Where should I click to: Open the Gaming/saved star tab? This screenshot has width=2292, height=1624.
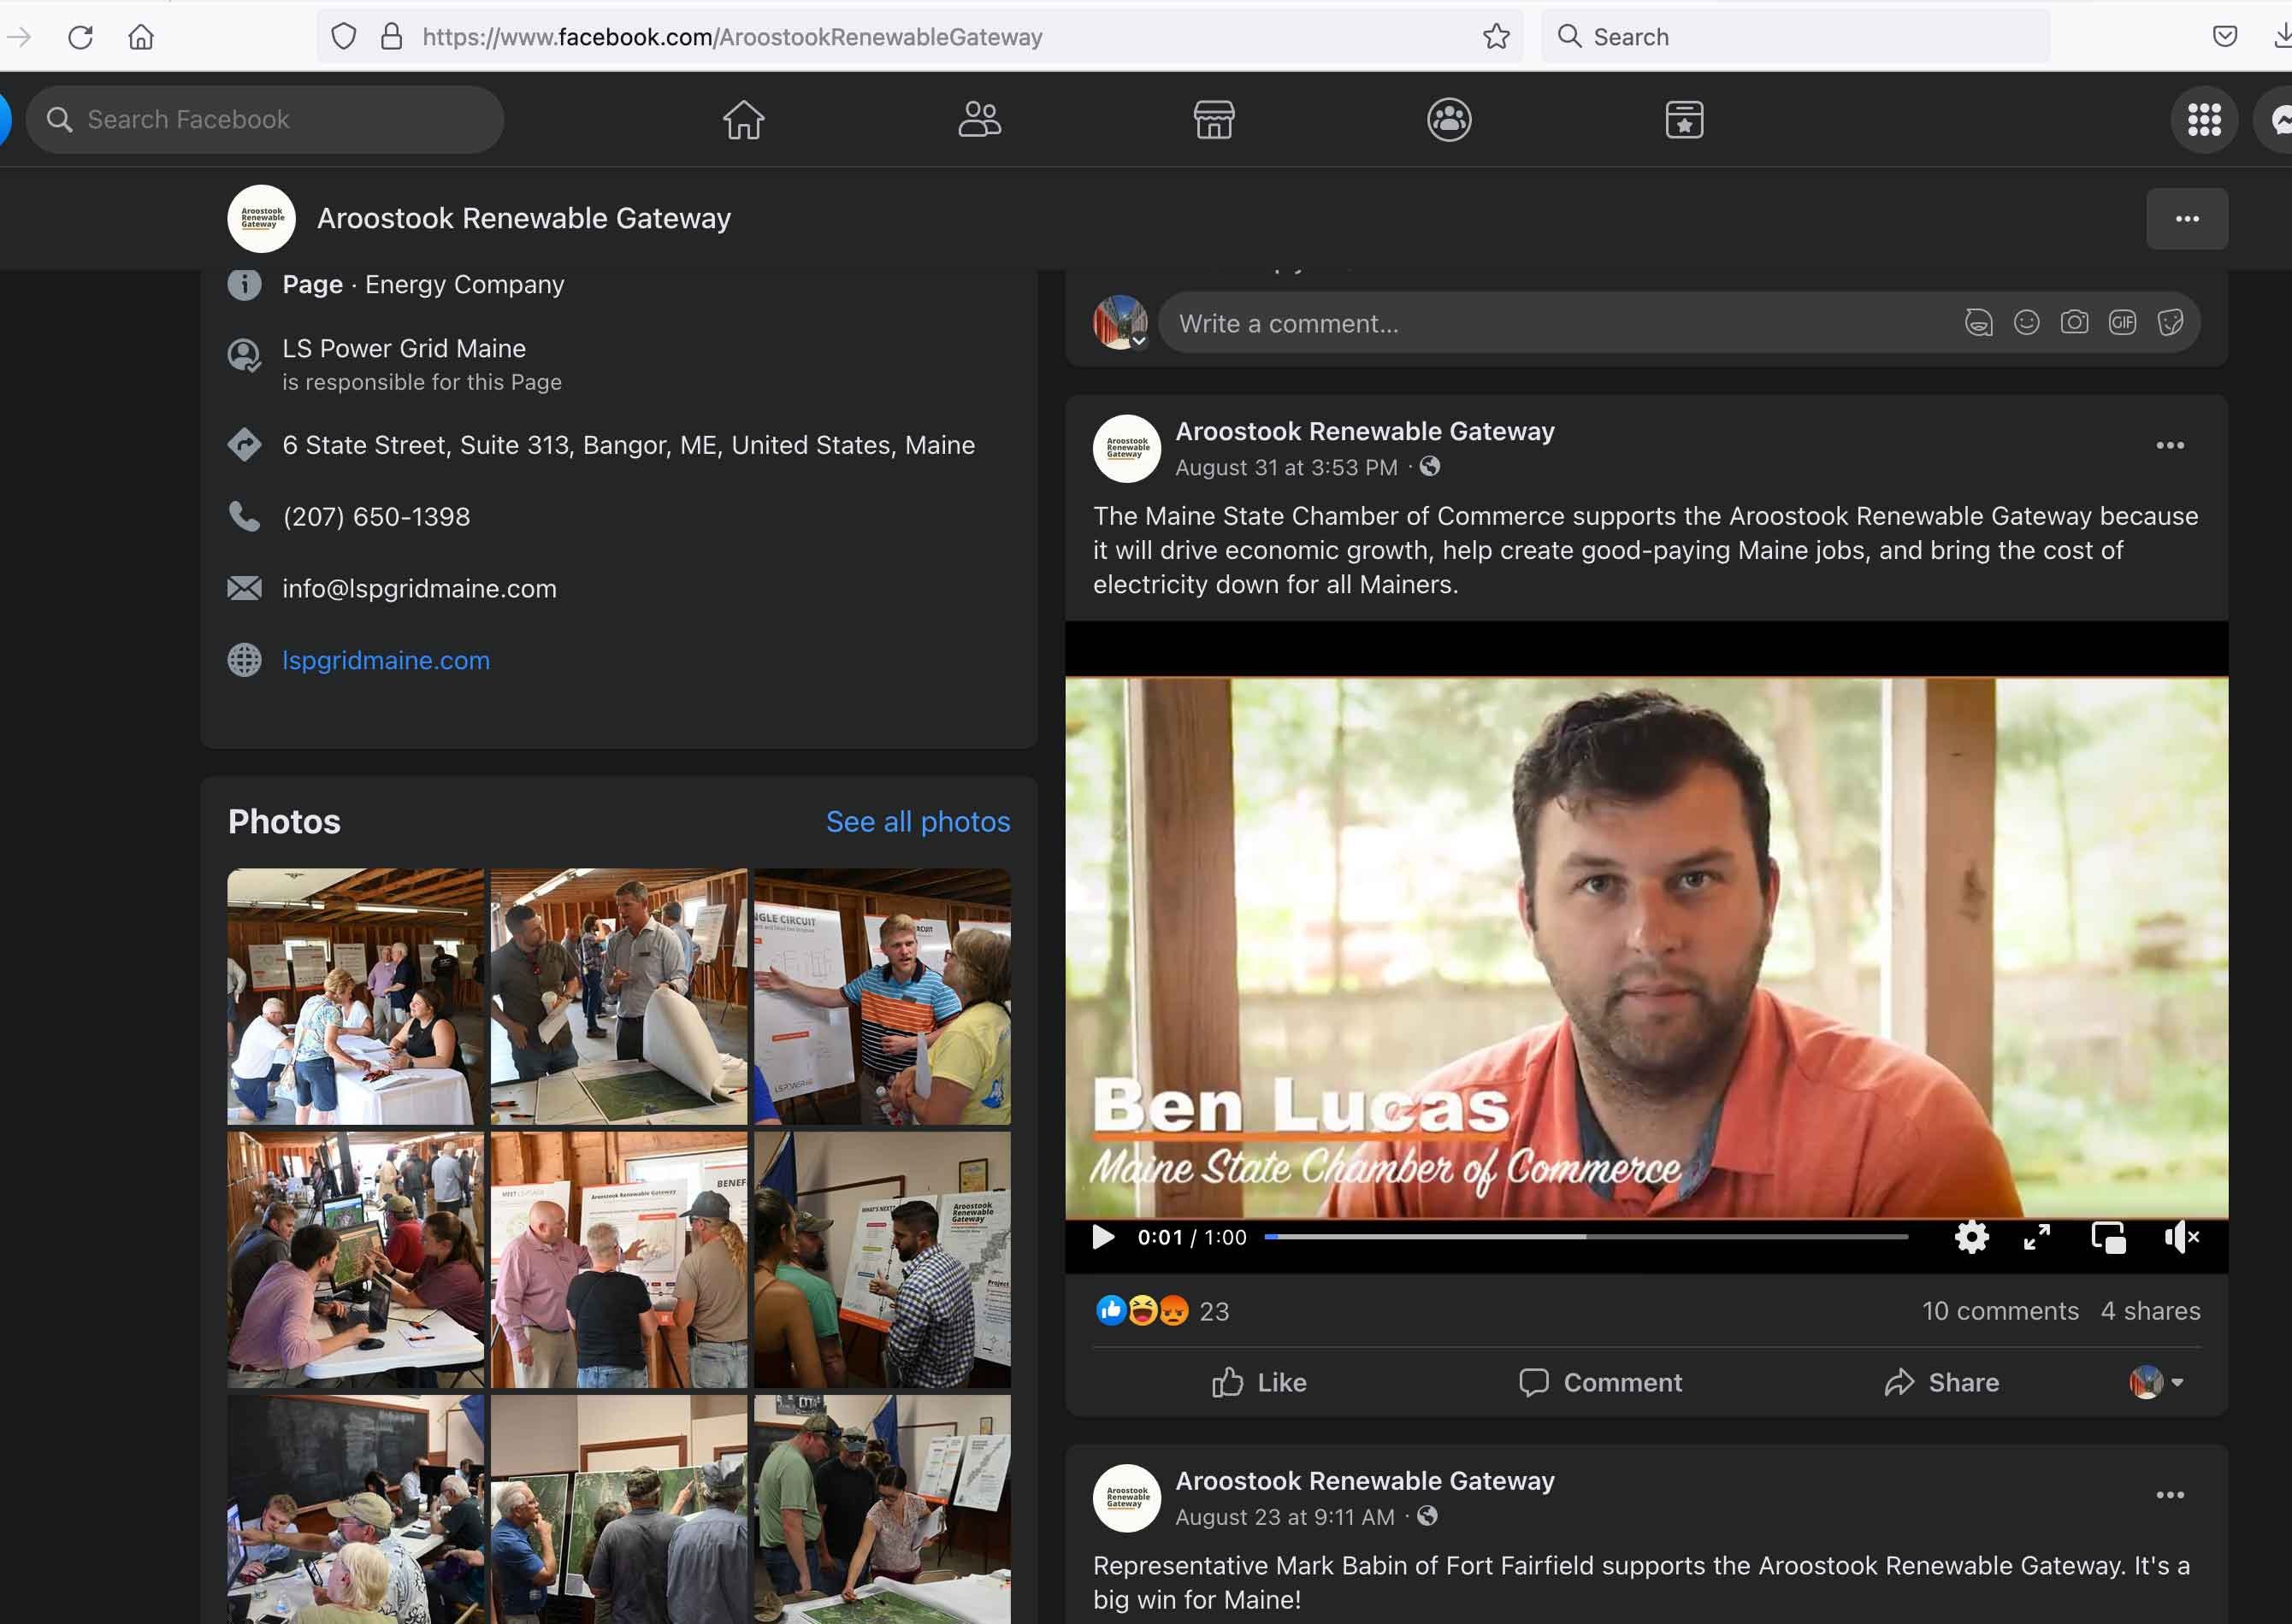coord(1684,119)
